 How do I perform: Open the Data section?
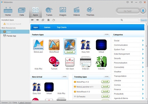coord(22,12)
